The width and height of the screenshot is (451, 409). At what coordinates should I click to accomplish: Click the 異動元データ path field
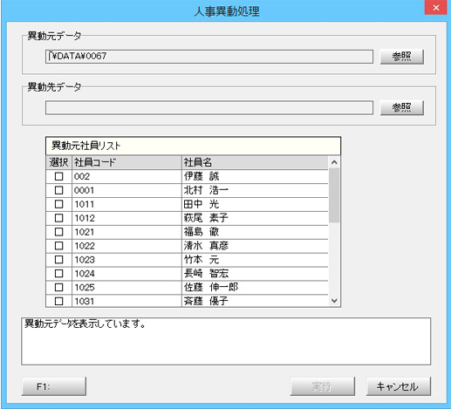(x=209, y=57)
